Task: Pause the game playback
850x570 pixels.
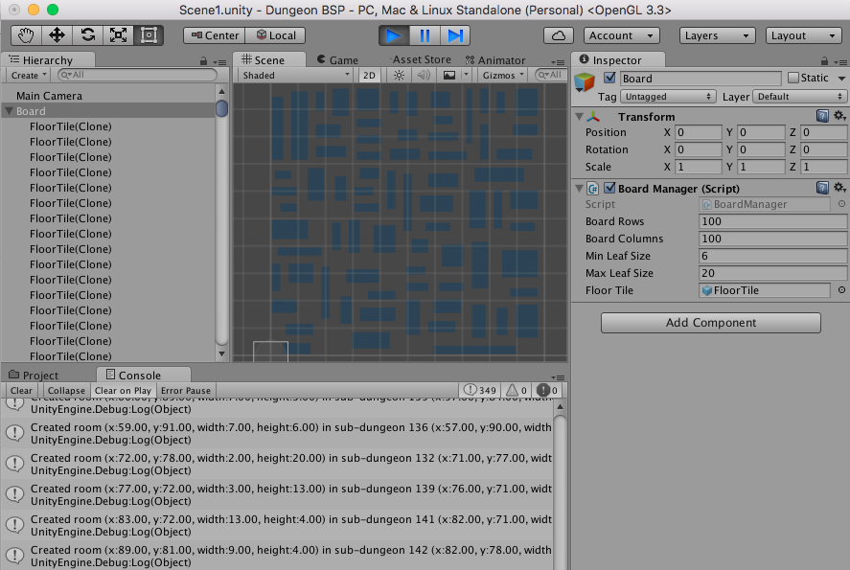Action: [x=425, y=35]
